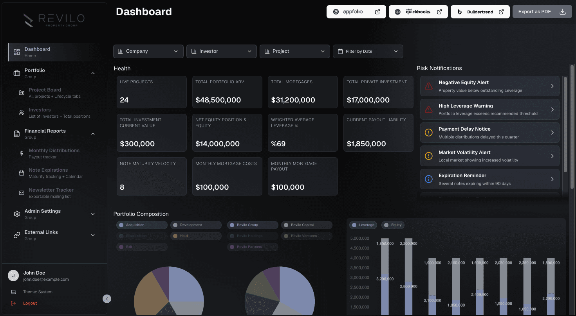Toggle the Equity series in bar chart

tap(393, 225)
